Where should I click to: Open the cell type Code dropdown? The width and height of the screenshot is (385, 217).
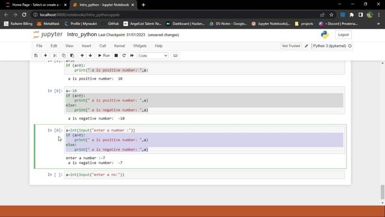153,56
